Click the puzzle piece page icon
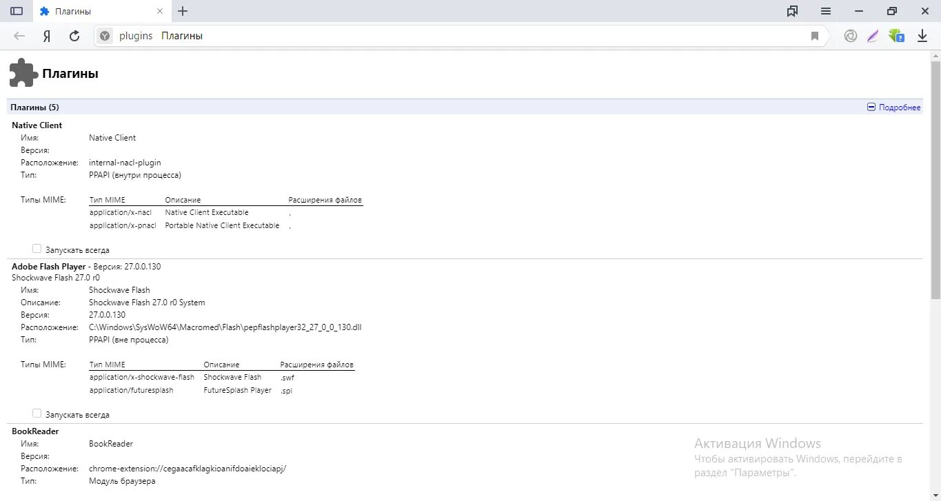The height and width of the screenshot is (501, 941). point(23,73)
